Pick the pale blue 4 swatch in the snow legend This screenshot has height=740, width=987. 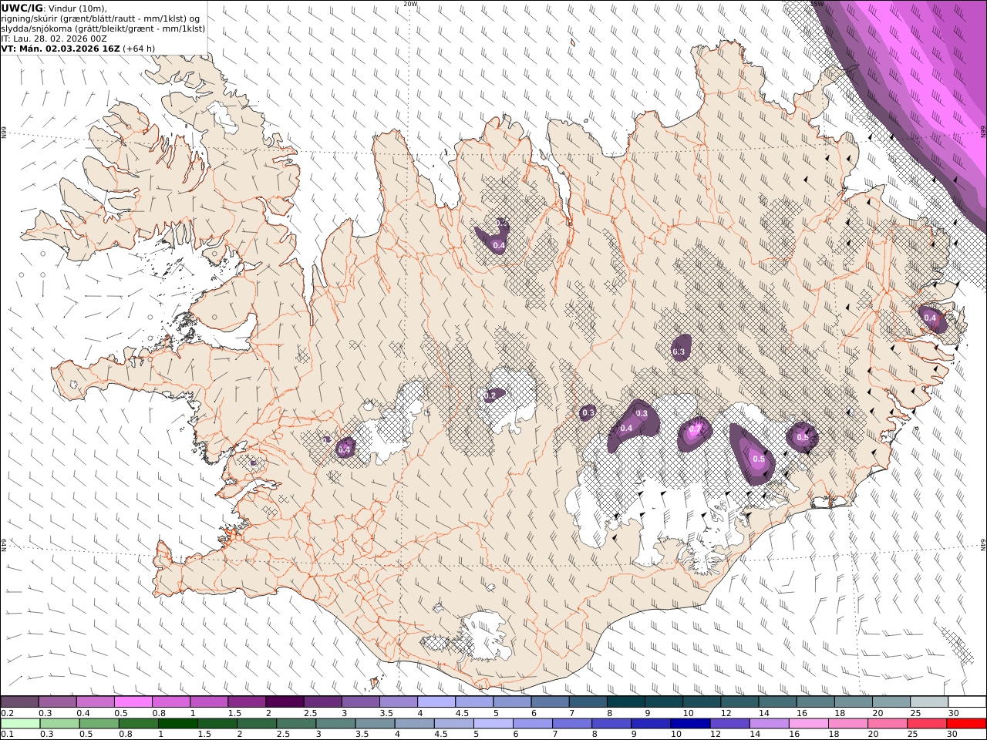tap(436, 702)
